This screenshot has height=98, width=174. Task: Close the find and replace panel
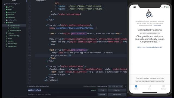125,86
